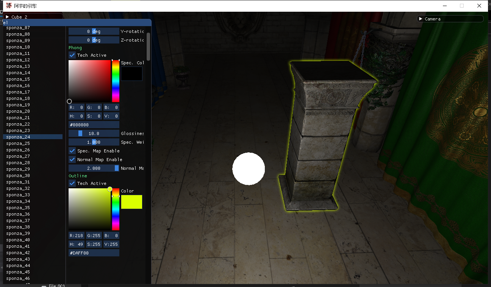Click the #000000 hex color field
The width and height of the screenshot is (491, 287).
coord(94,125)
